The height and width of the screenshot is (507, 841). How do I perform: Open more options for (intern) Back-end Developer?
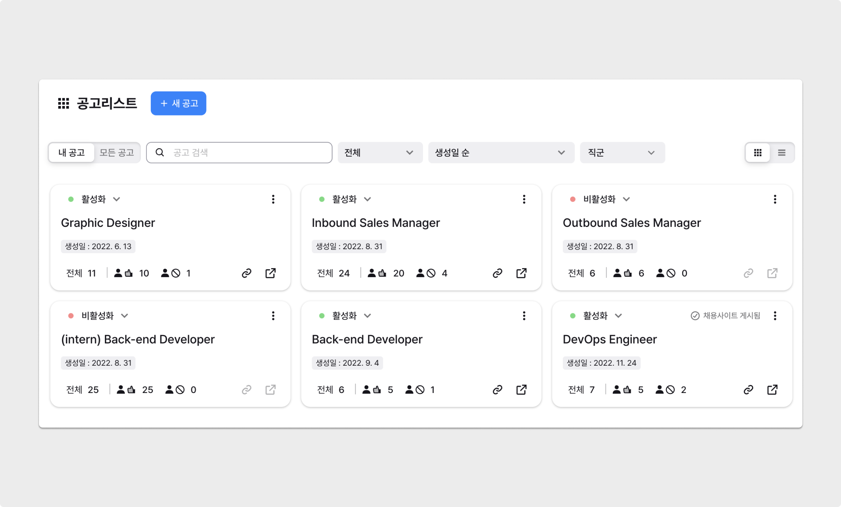(273, 316)
